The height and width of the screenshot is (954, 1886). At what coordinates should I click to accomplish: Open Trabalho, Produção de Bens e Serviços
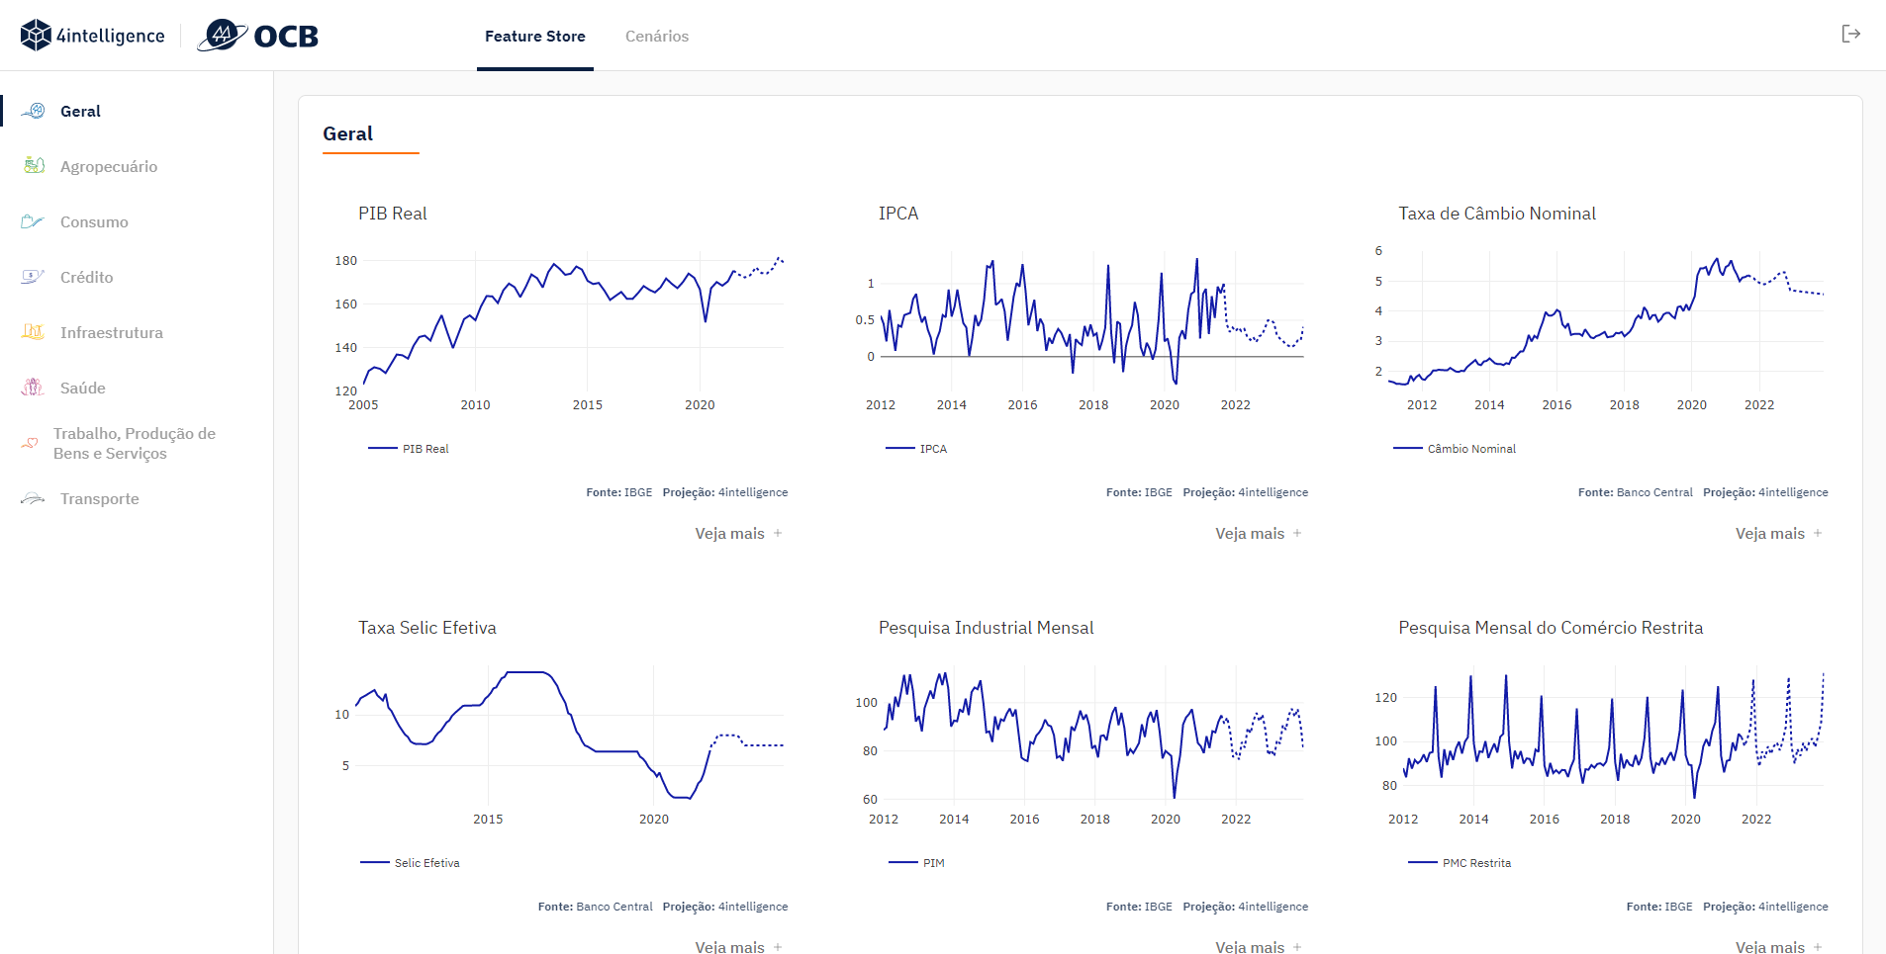click(137, 443)
